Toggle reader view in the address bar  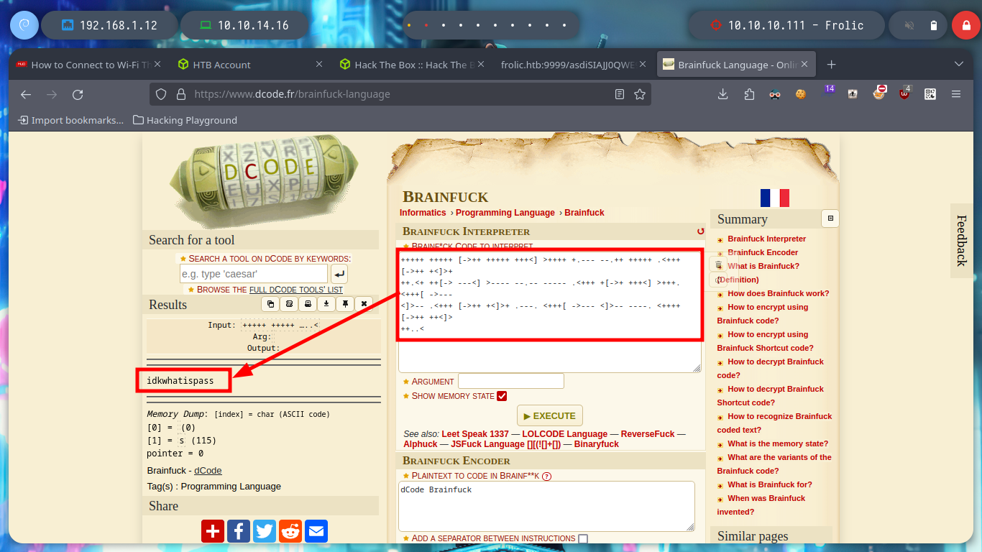(x=620, y=94)
